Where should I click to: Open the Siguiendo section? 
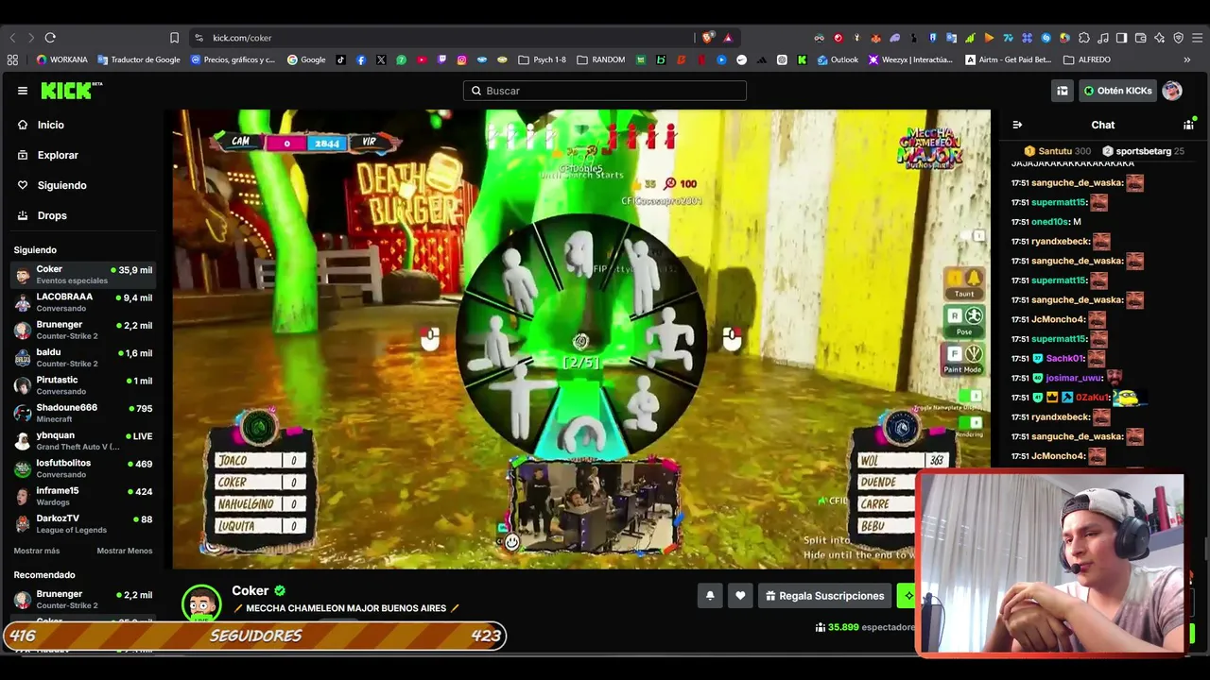pos(61,185)
